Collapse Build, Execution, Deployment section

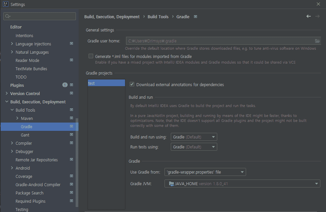(x=7, y=102)
